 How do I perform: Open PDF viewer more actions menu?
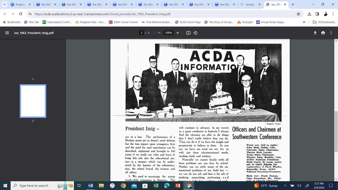pos(331,33)
